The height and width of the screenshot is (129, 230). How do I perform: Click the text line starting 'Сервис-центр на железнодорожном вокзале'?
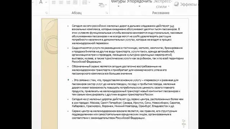124,111
